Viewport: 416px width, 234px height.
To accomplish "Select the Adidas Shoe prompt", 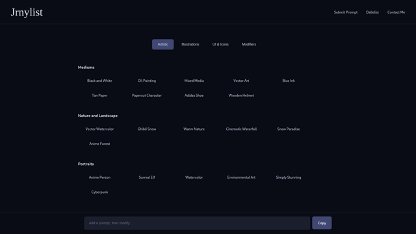I will pyautogui.click(x=194, y=96).
